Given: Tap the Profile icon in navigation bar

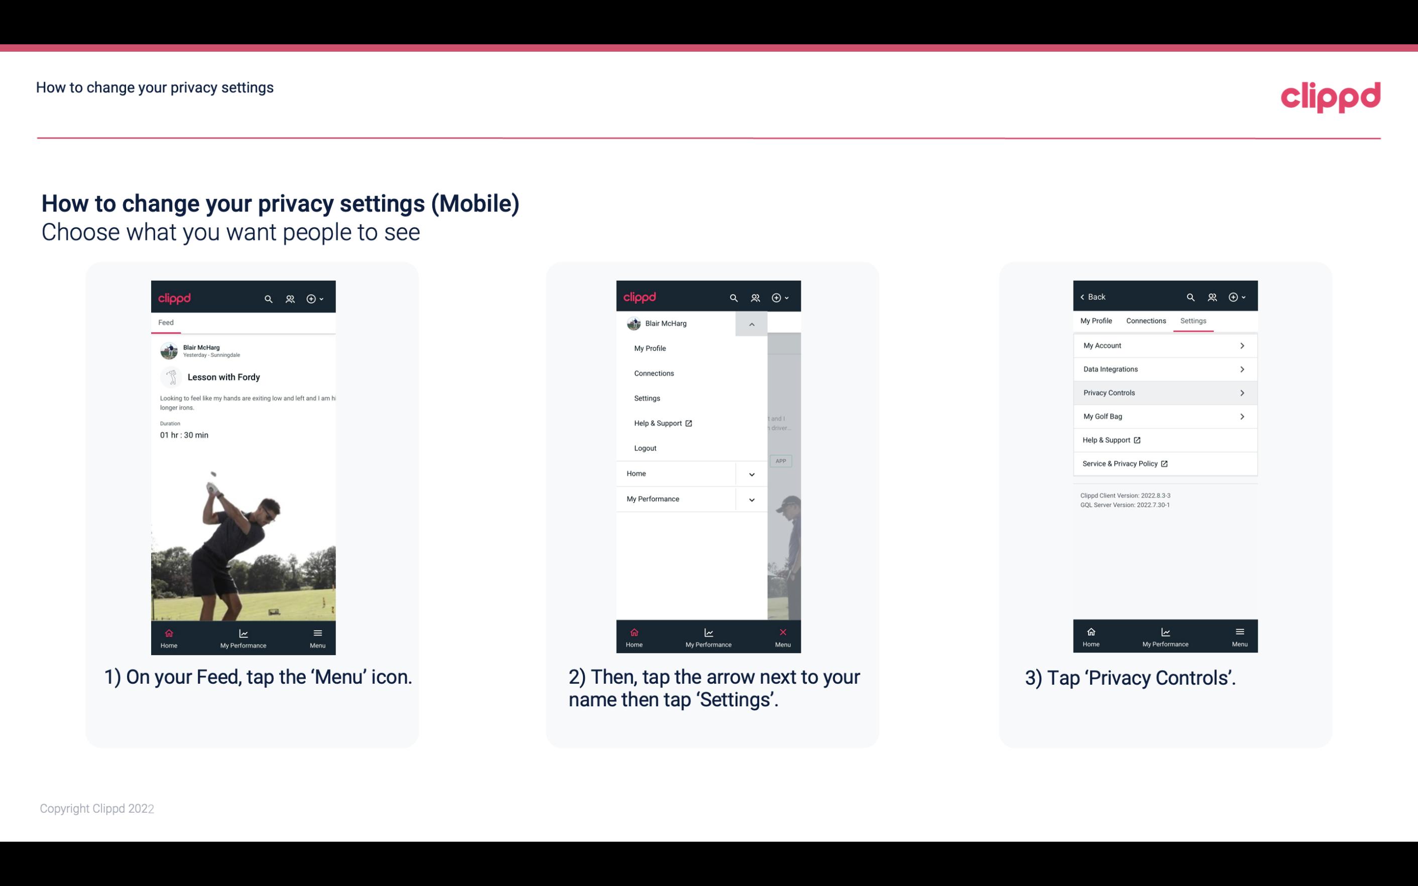Looking at the screenshot, I should 289,298.
